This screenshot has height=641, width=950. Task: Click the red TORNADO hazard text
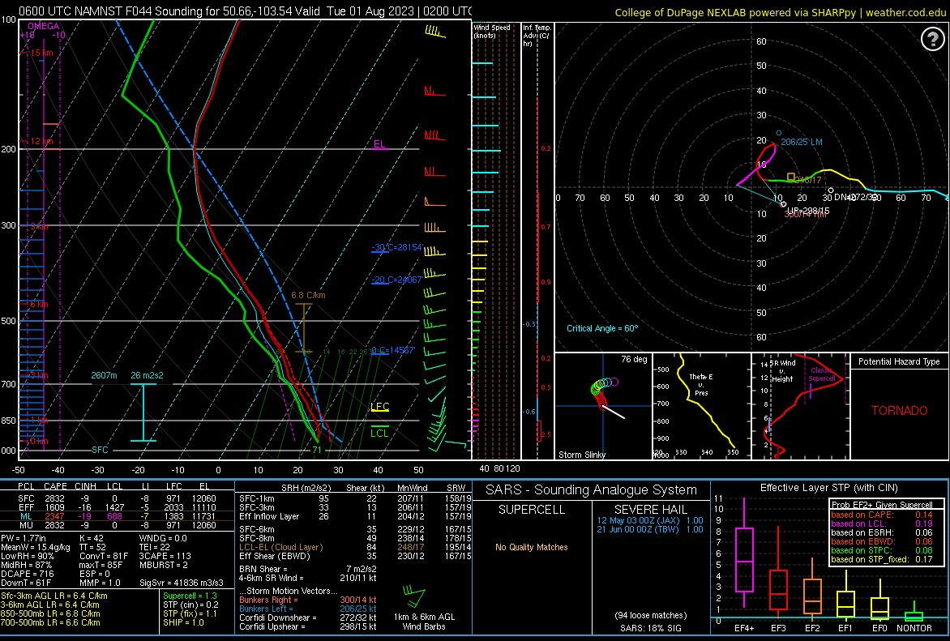coord(899,410)
